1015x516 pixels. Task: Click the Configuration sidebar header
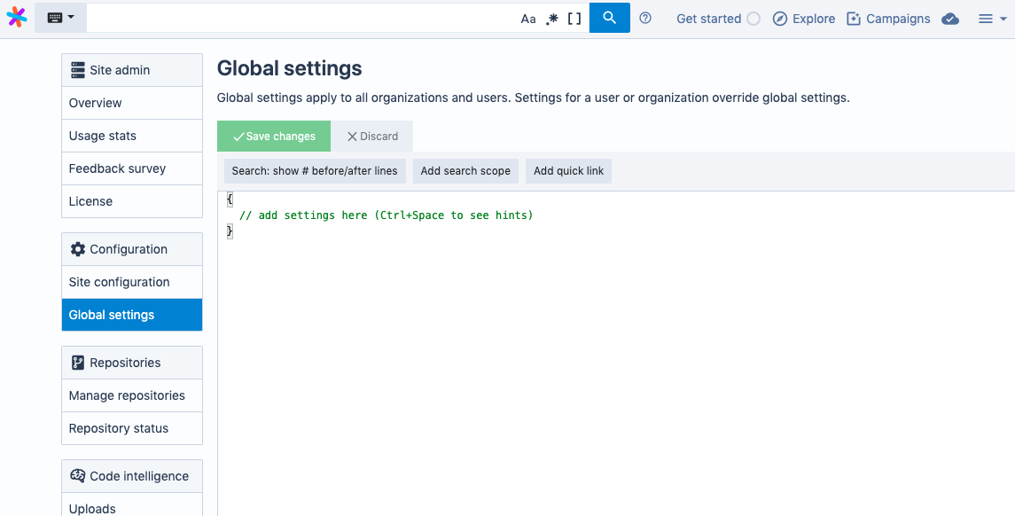(x=132, y=249)
